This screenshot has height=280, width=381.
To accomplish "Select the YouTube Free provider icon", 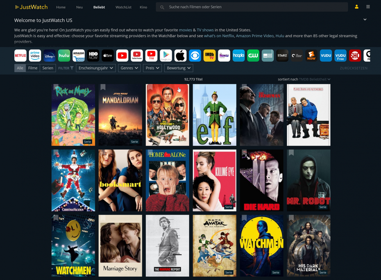I will [152, 56].
